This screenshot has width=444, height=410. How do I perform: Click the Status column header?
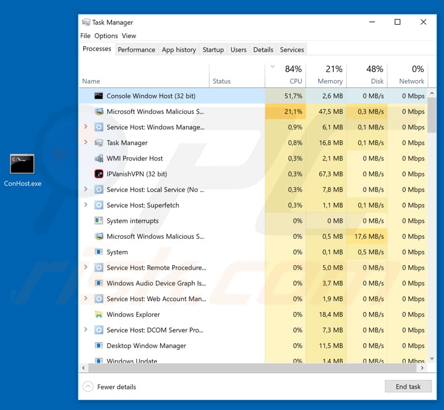(237, 75)
